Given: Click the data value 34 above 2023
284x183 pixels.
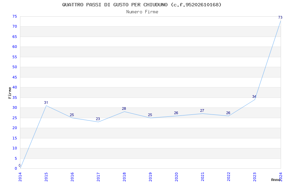Looking at the screenshot, I should coord(254,96).
